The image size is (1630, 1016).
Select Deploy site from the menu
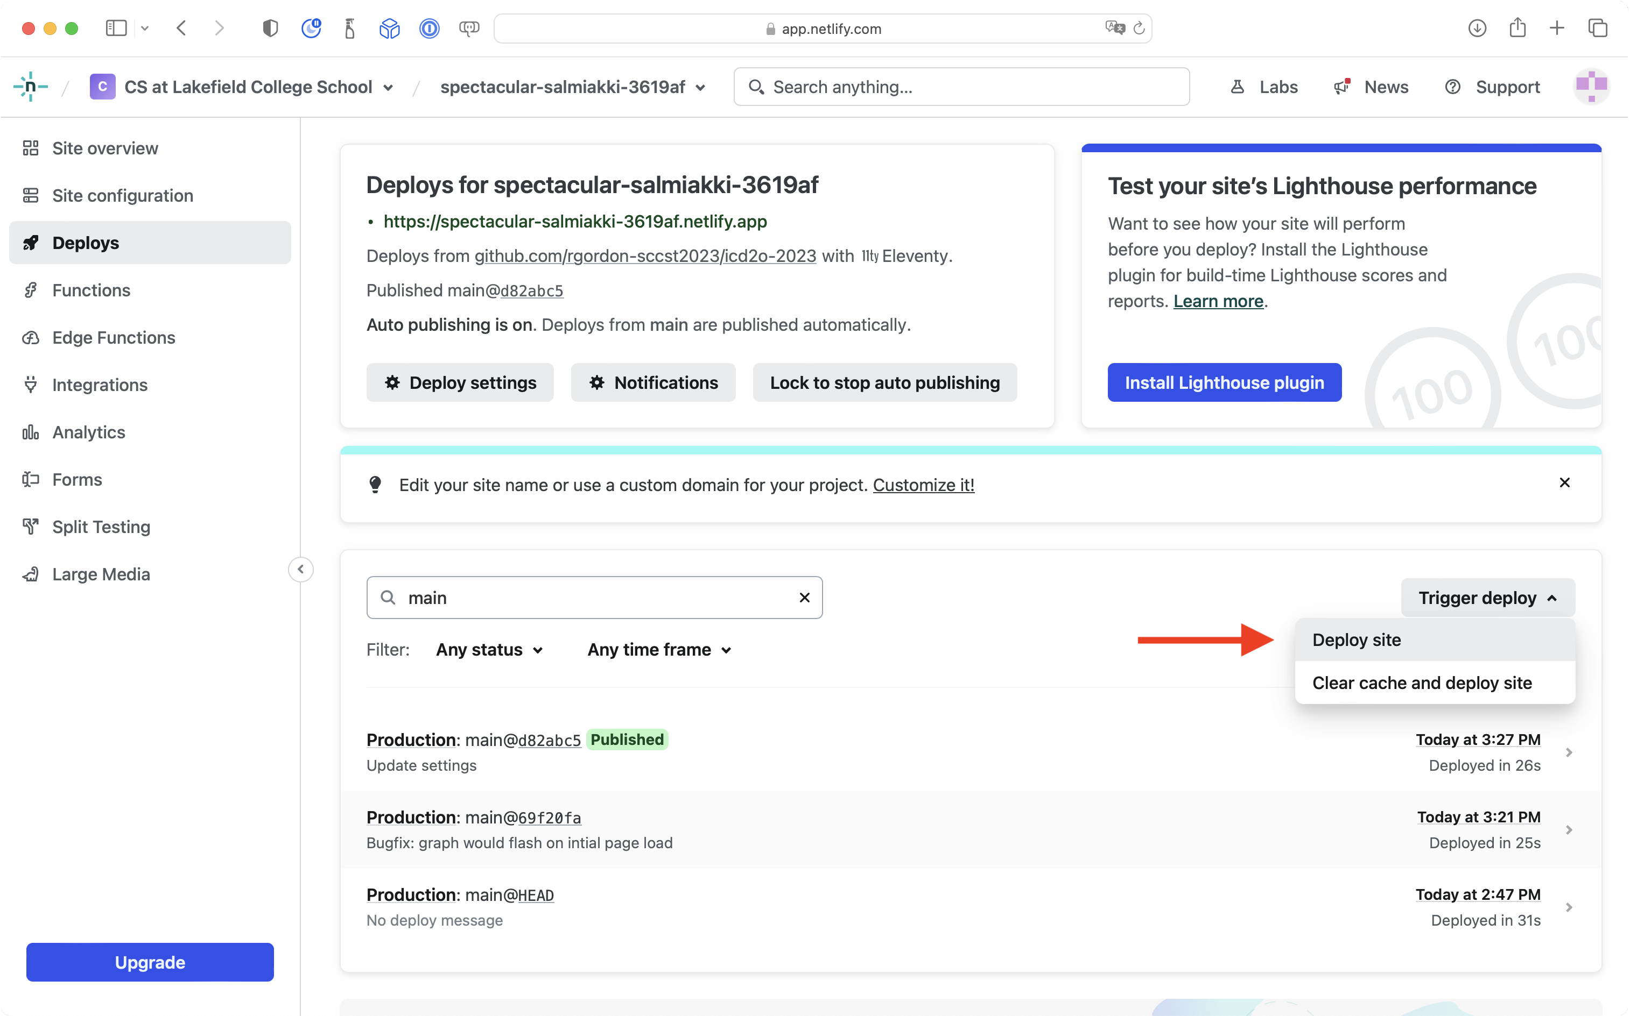pyautogui.click(x=1435, y=640)
